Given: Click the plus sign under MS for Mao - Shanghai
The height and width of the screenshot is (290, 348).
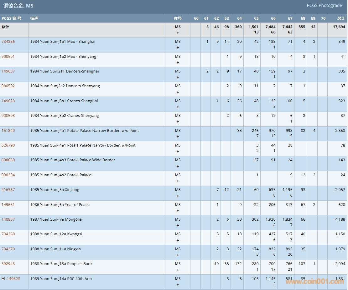Looking at the screenshot, I should pyautogui.click(x=178, y=48).
